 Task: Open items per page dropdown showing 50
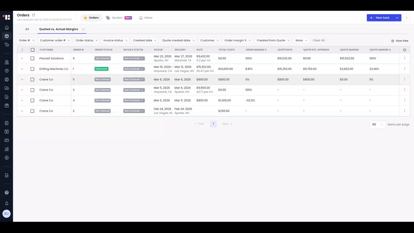click(x=377, y=125)
